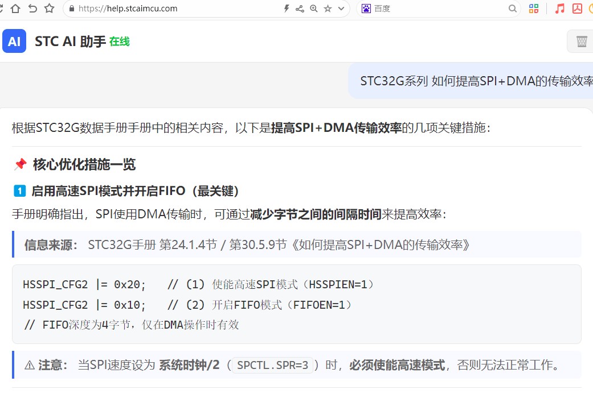Image resolution: width=593 pixels, height=398 pixels.
Task: Click the warning triangle icon beside 注意
Action: pos(30,365)
